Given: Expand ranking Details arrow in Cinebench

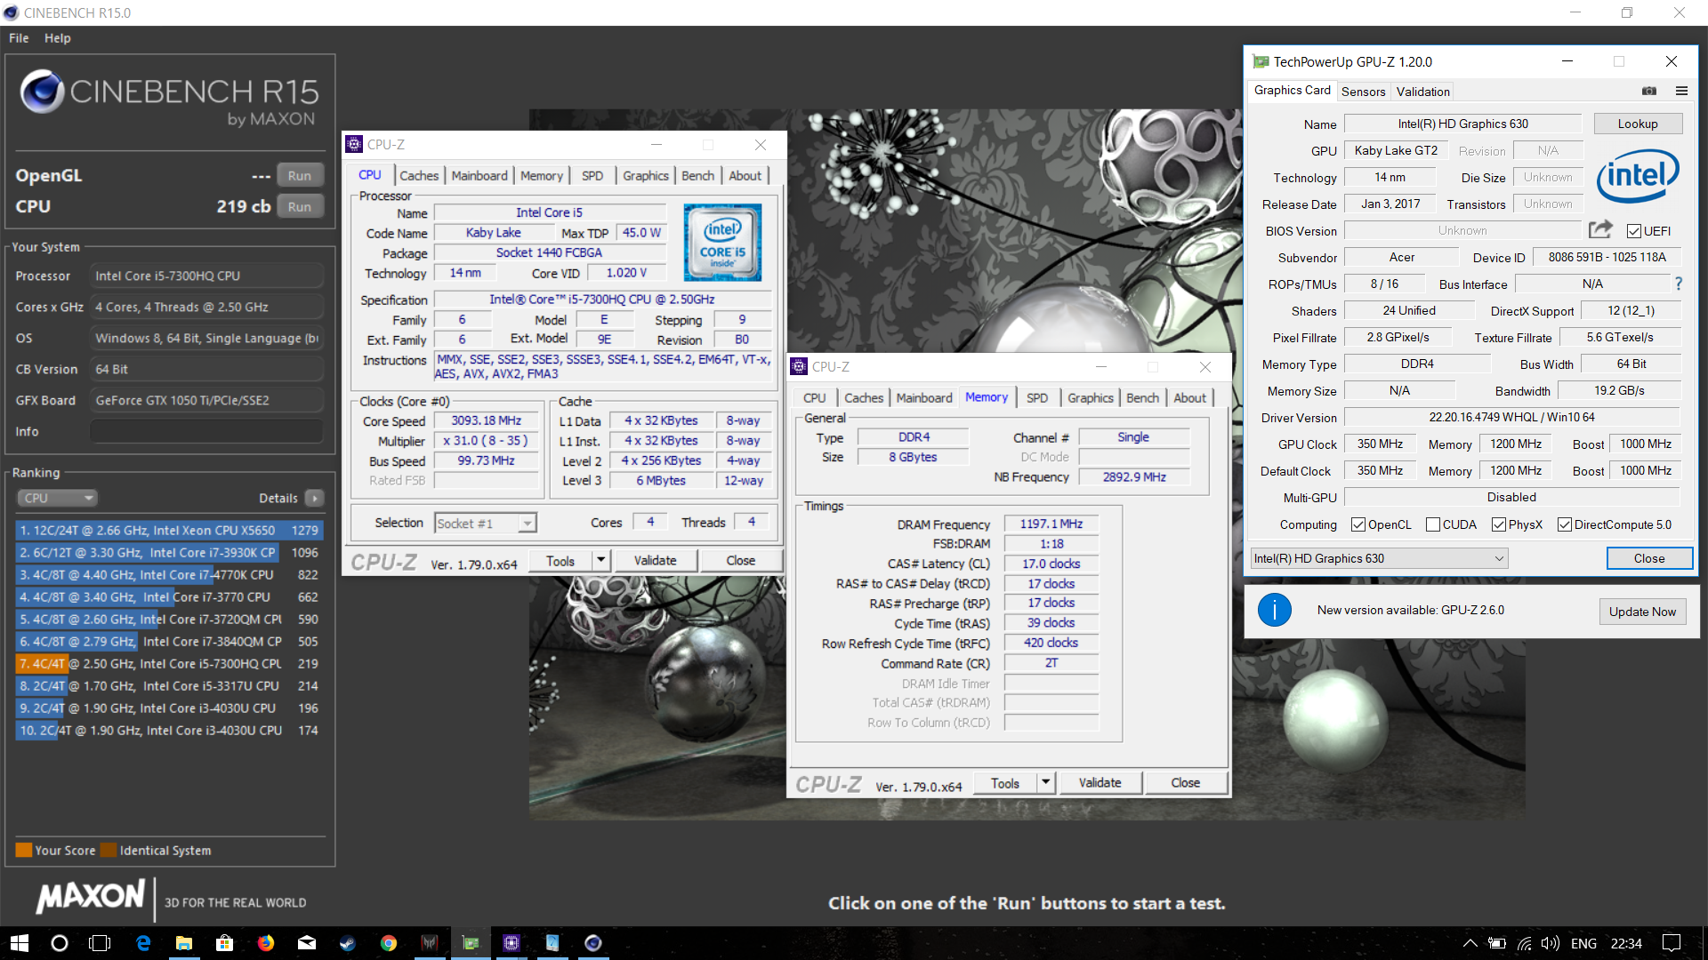Looking at the screenshot, I should click(x=315, y=498).
